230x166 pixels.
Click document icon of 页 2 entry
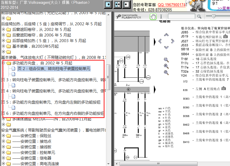[14, 69]
